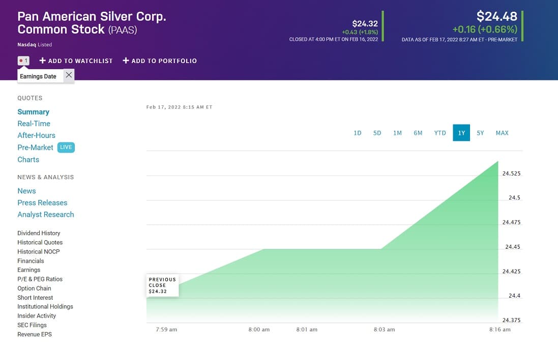Click the LIVE badge next to Pre-Market

(66, 147)
